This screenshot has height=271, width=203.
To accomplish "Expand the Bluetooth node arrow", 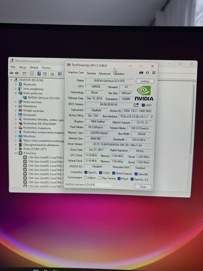I will [x=16, y=84].
